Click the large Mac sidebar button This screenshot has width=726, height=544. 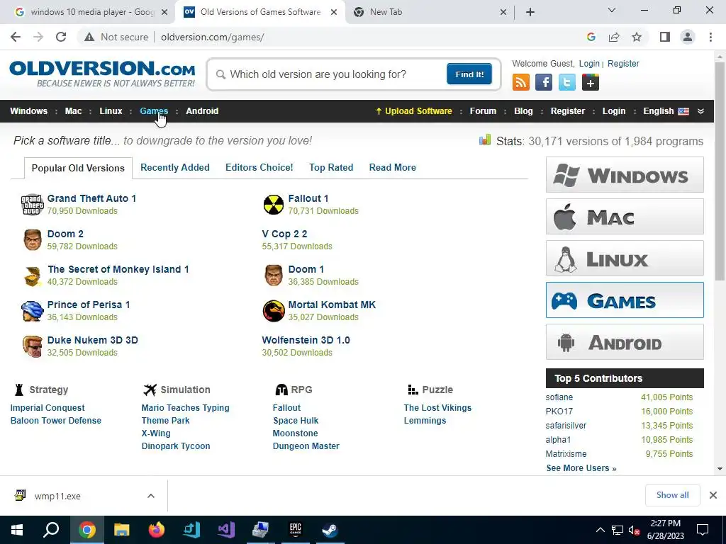[x=625, y=217]
